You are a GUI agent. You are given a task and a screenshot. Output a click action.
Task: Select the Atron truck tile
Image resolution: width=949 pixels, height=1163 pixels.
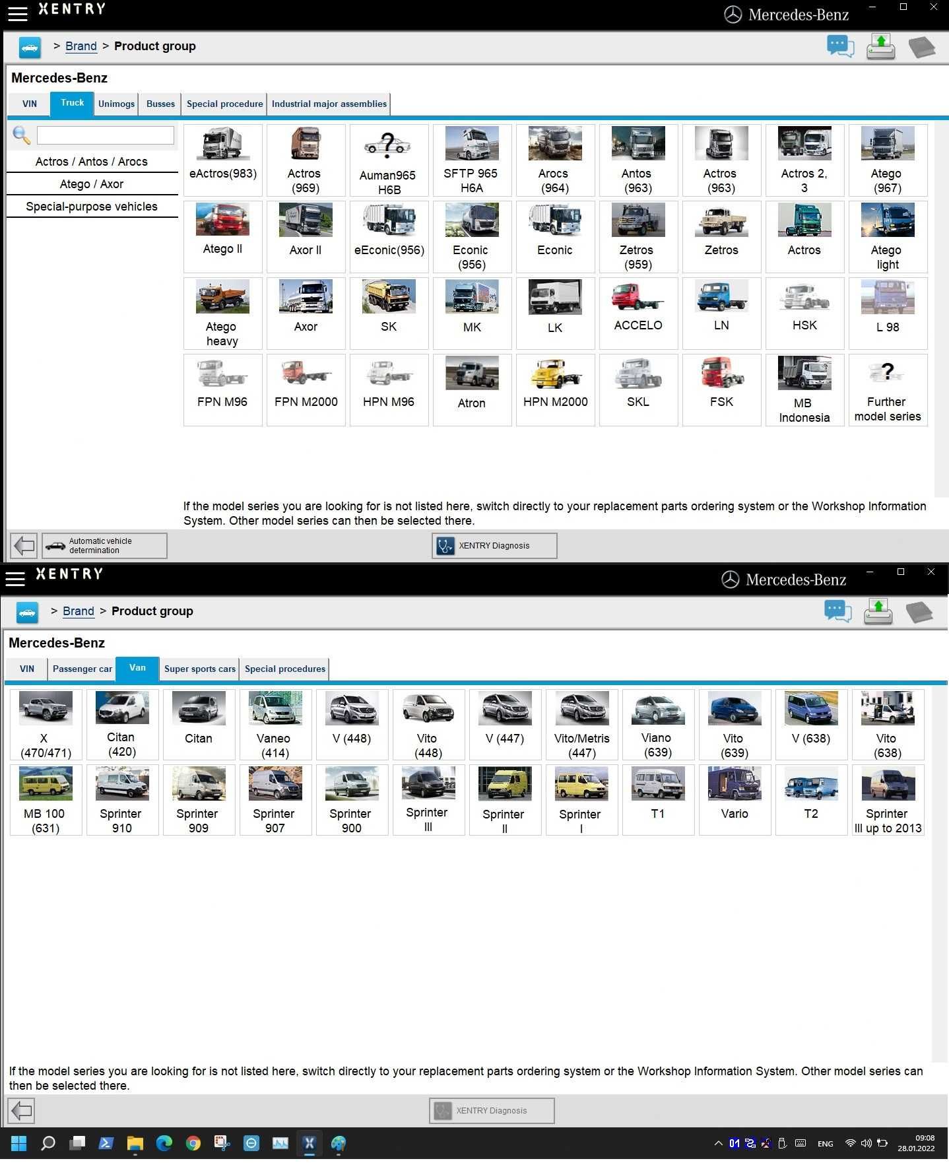473,389
